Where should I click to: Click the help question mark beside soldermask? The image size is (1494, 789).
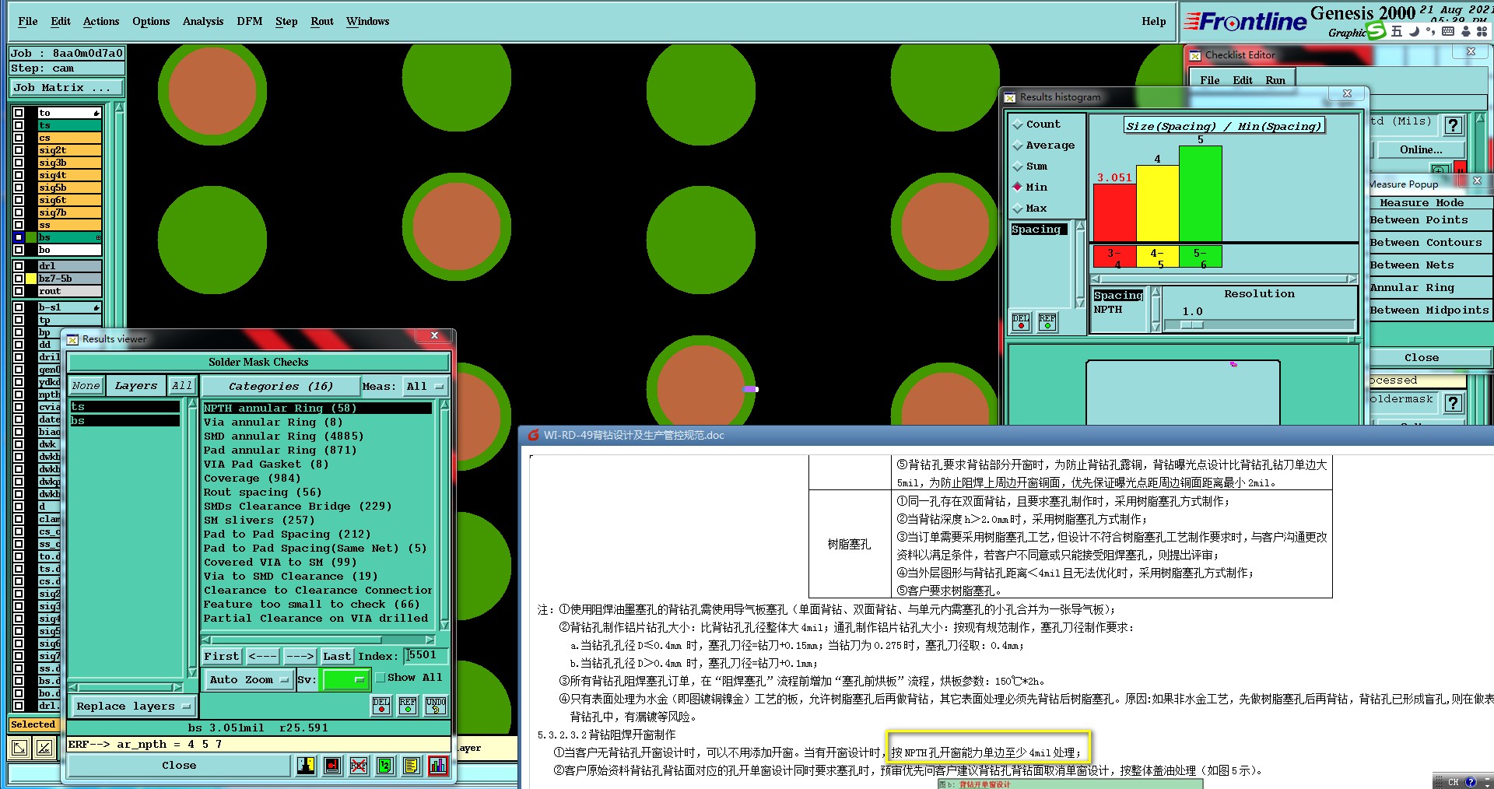[x=1453, y=402]
